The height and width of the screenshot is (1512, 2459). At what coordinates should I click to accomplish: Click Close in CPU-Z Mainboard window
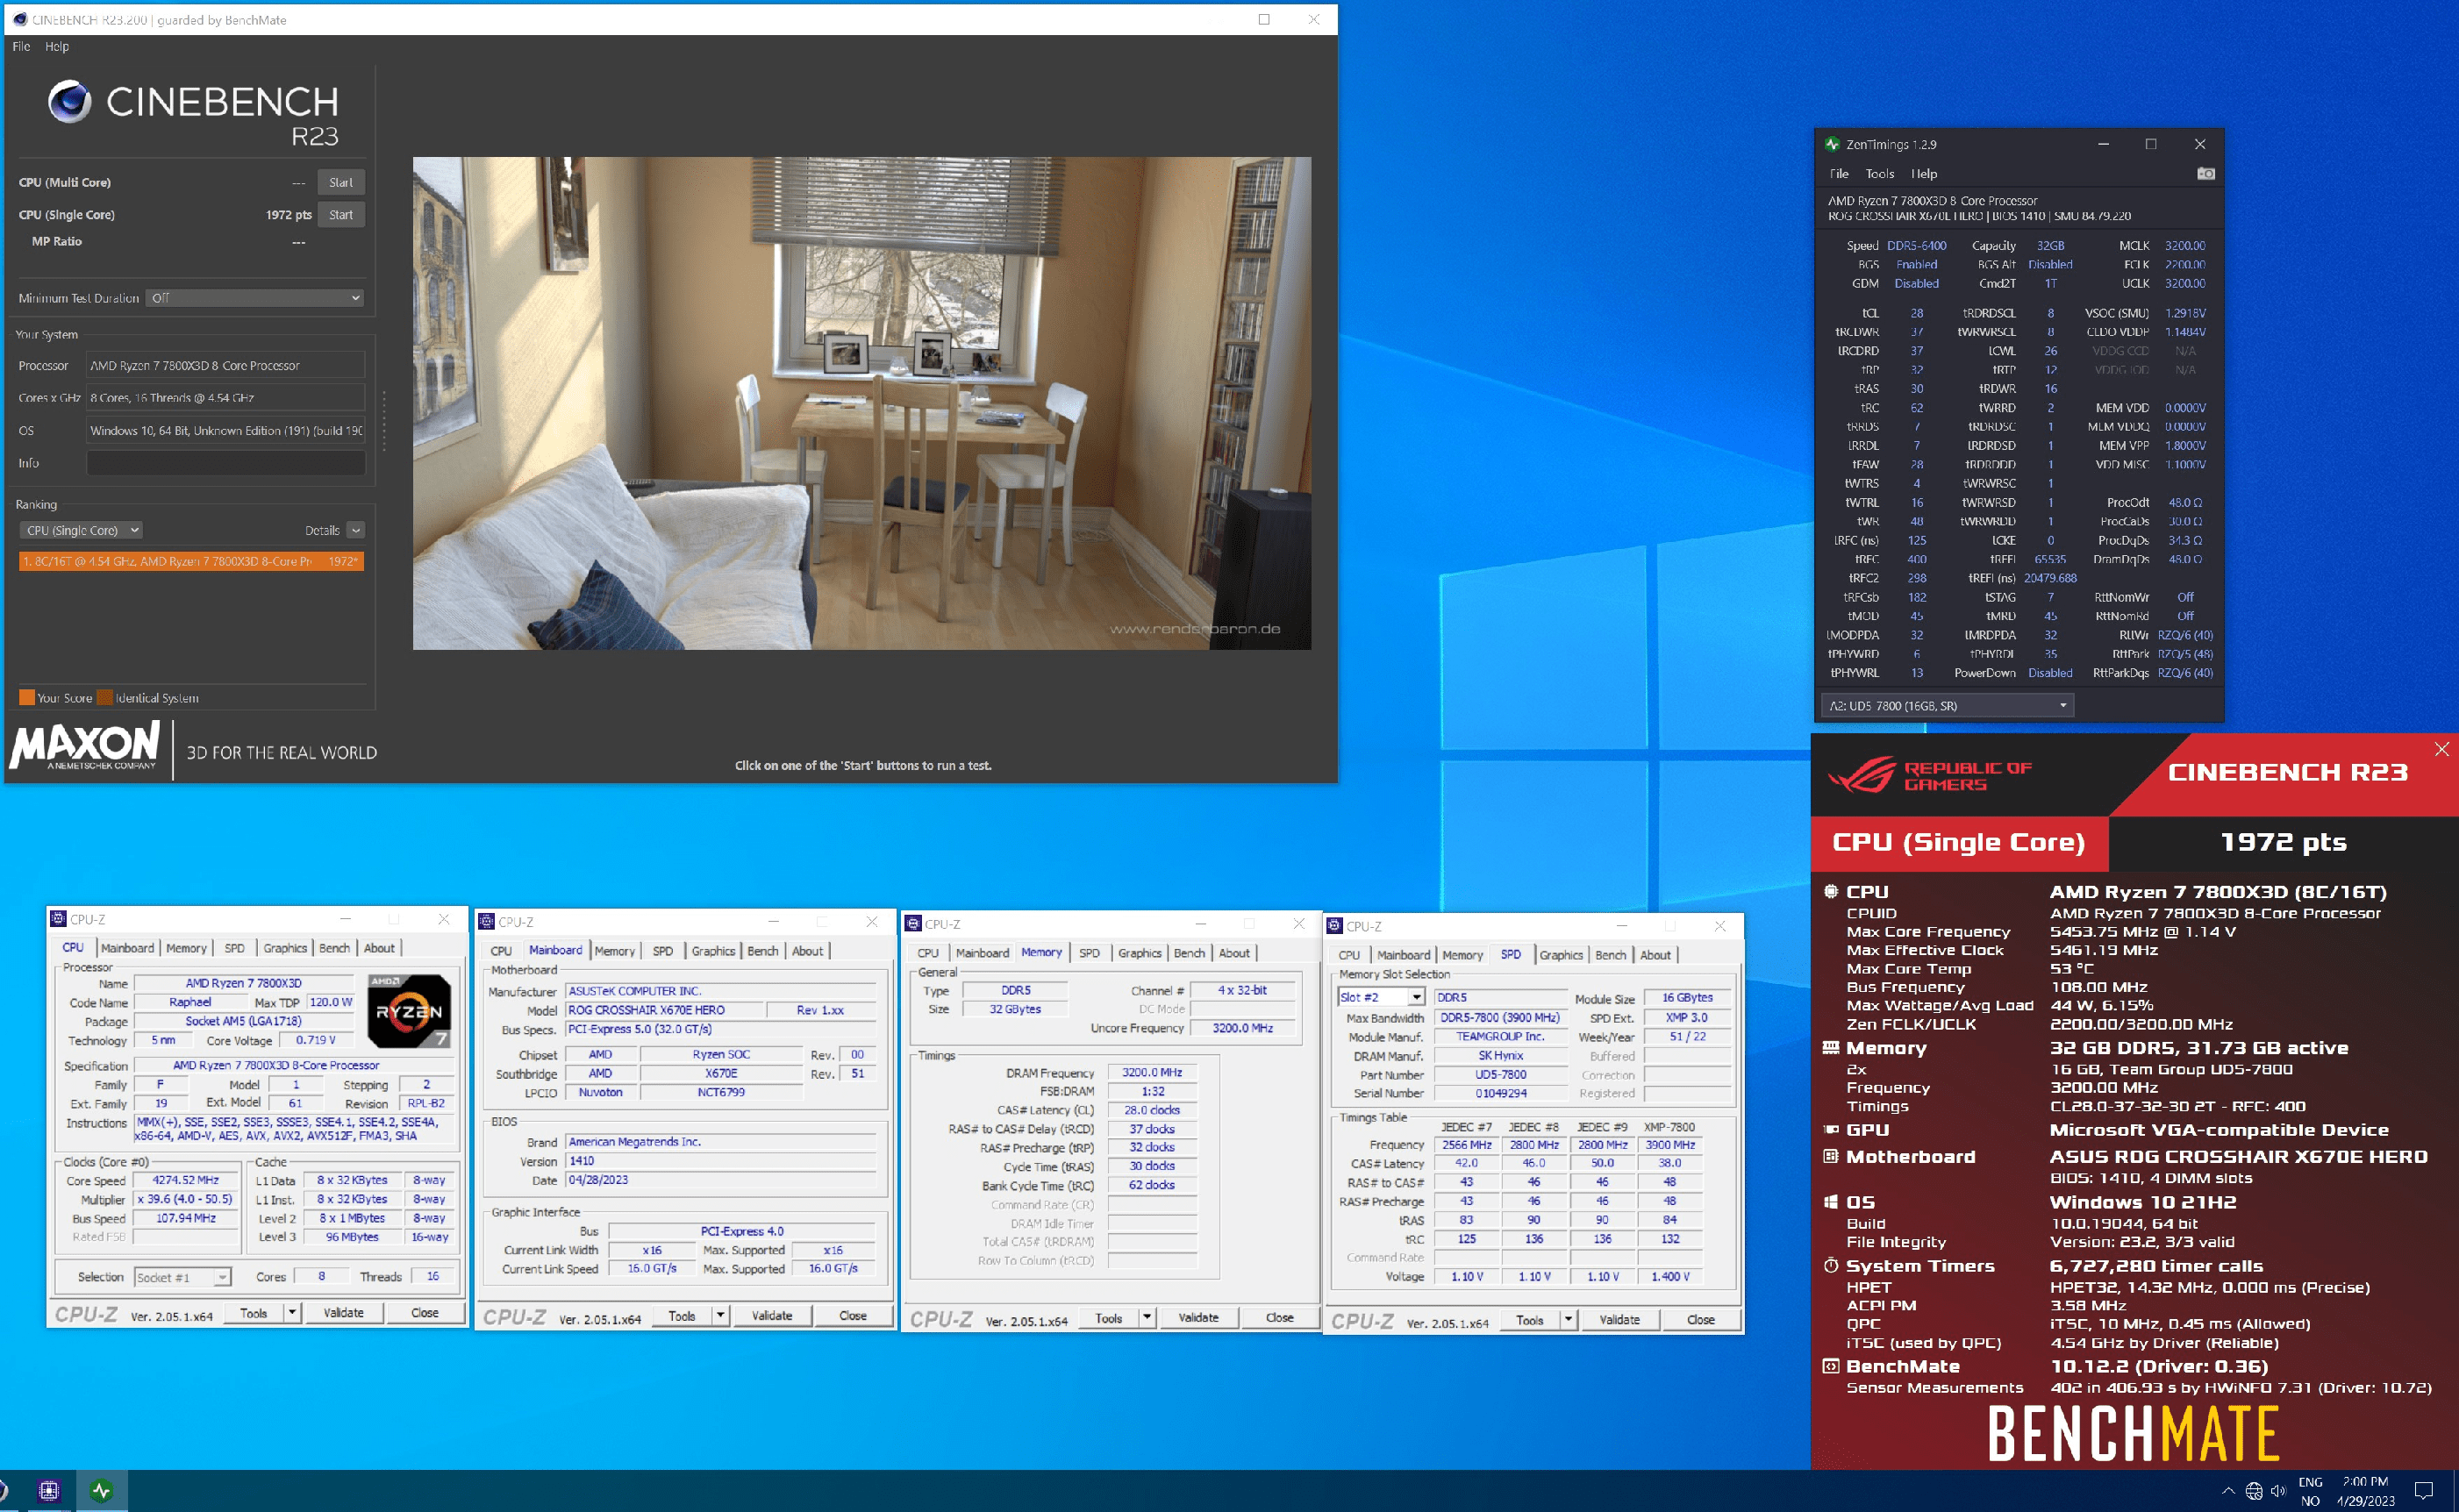click(852, 1315)
